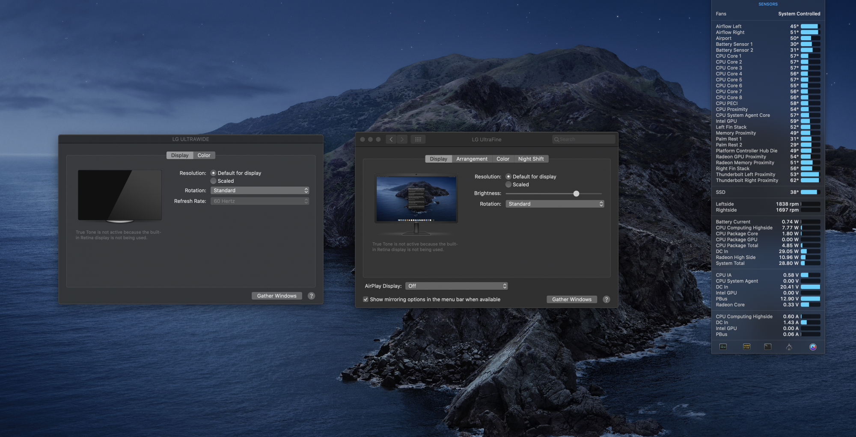The image size is (856, 437).
Task: Click the Platform Controller Hub Die row
Action: pos(768,151)
